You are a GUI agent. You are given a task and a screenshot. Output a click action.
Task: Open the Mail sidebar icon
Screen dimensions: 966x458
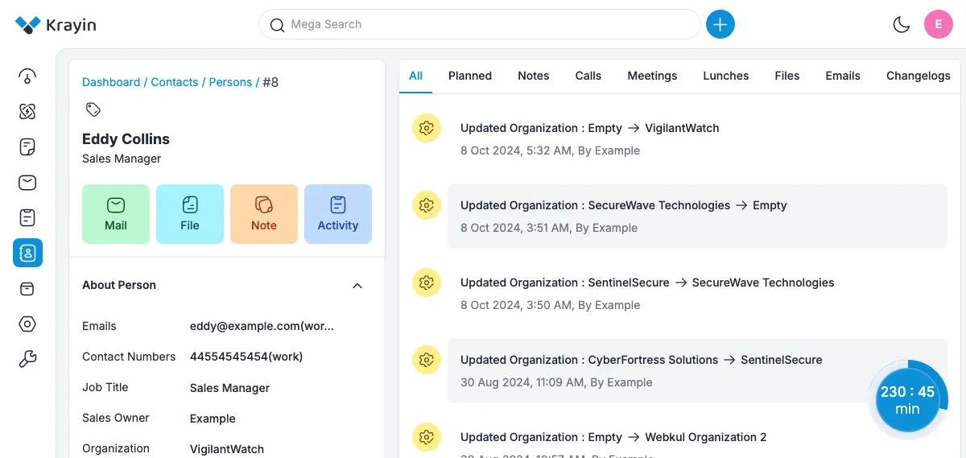tap(27, 183)
